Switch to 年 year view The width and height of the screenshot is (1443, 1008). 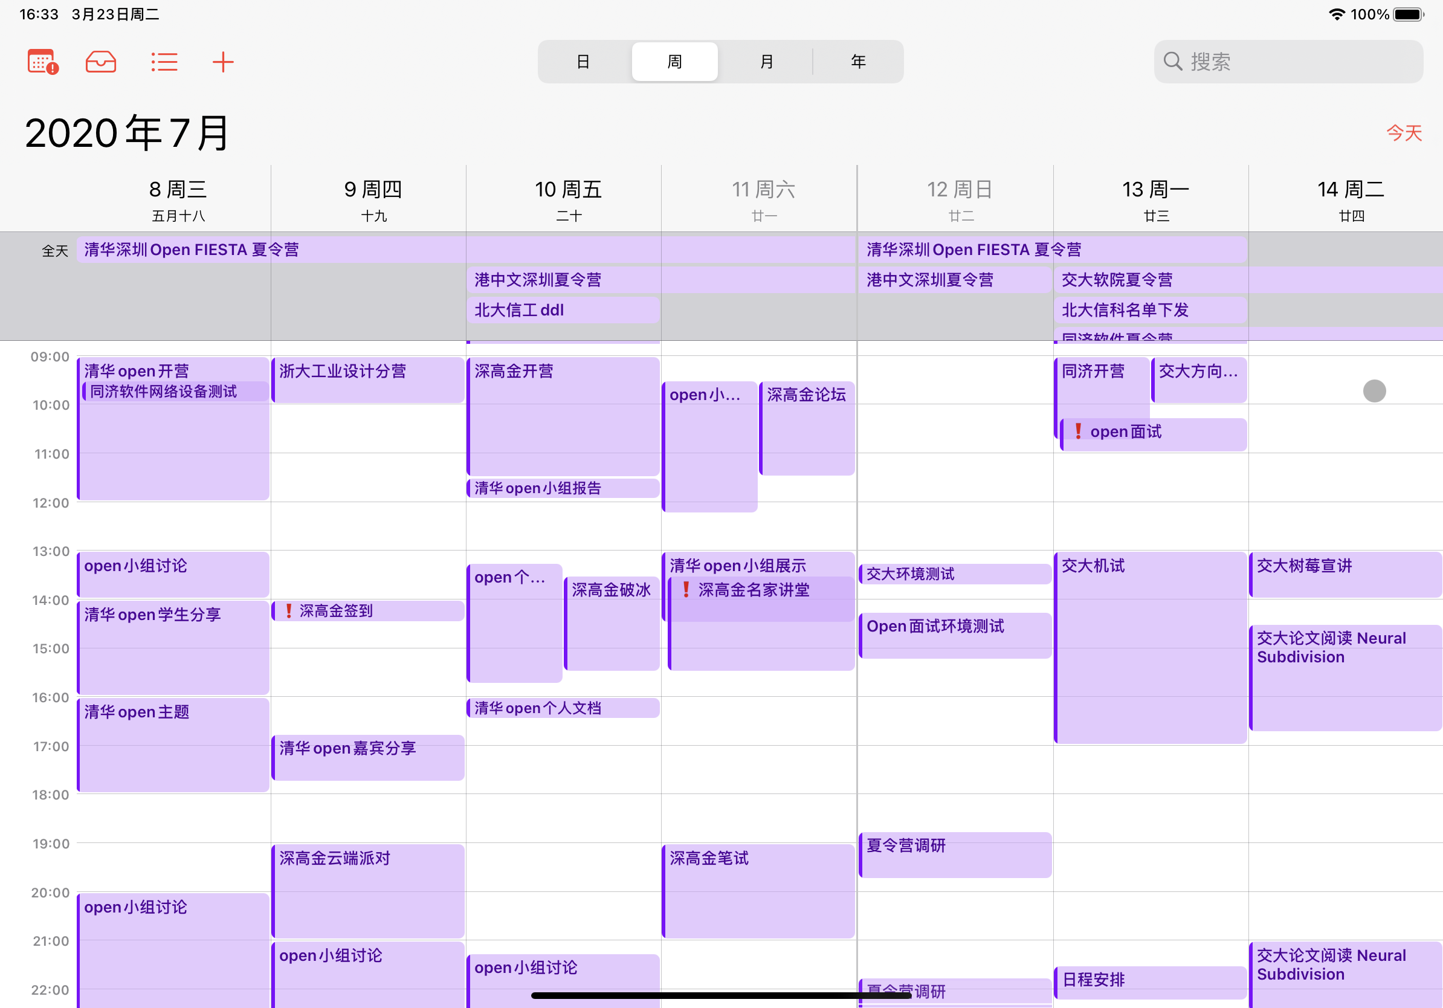click(858, 62)
